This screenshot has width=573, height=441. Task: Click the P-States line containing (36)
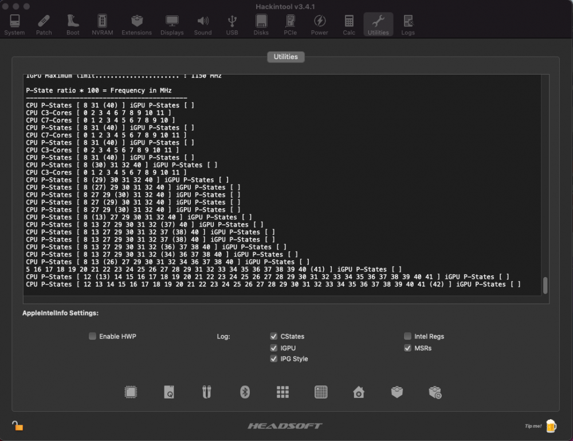[156, 247]
